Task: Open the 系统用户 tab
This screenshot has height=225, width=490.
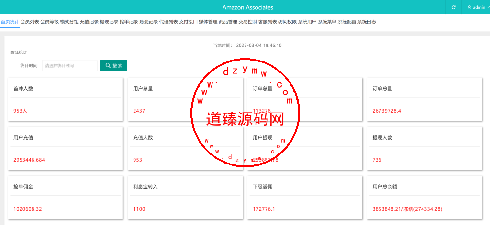Action: 308,22
